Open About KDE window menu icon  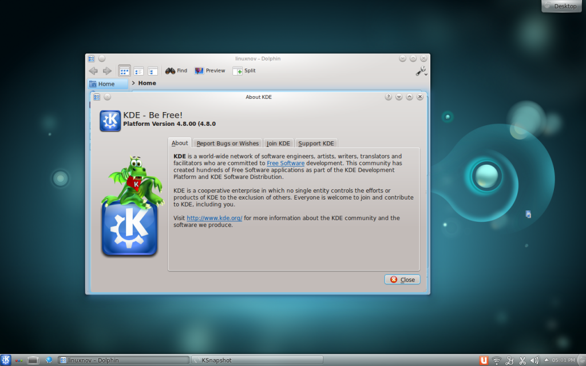(97, 97)
